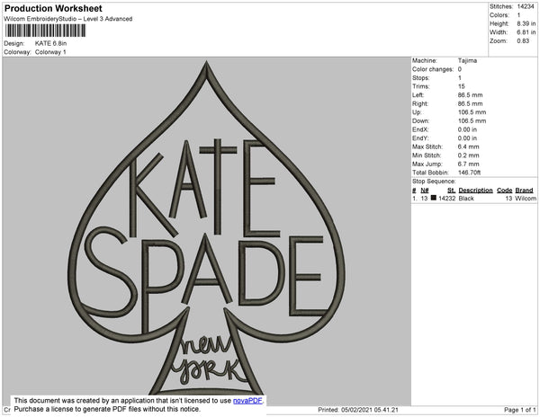This screenshot has height=417, width=540.
Task: Click the 'Wilcom' brand cell
Action: [x=526, y=199]
